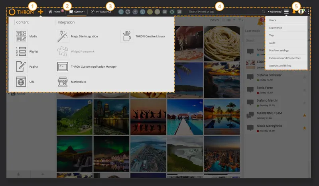Switch to the Intelligence tab

pyautogui.click(x=101, y=12)
